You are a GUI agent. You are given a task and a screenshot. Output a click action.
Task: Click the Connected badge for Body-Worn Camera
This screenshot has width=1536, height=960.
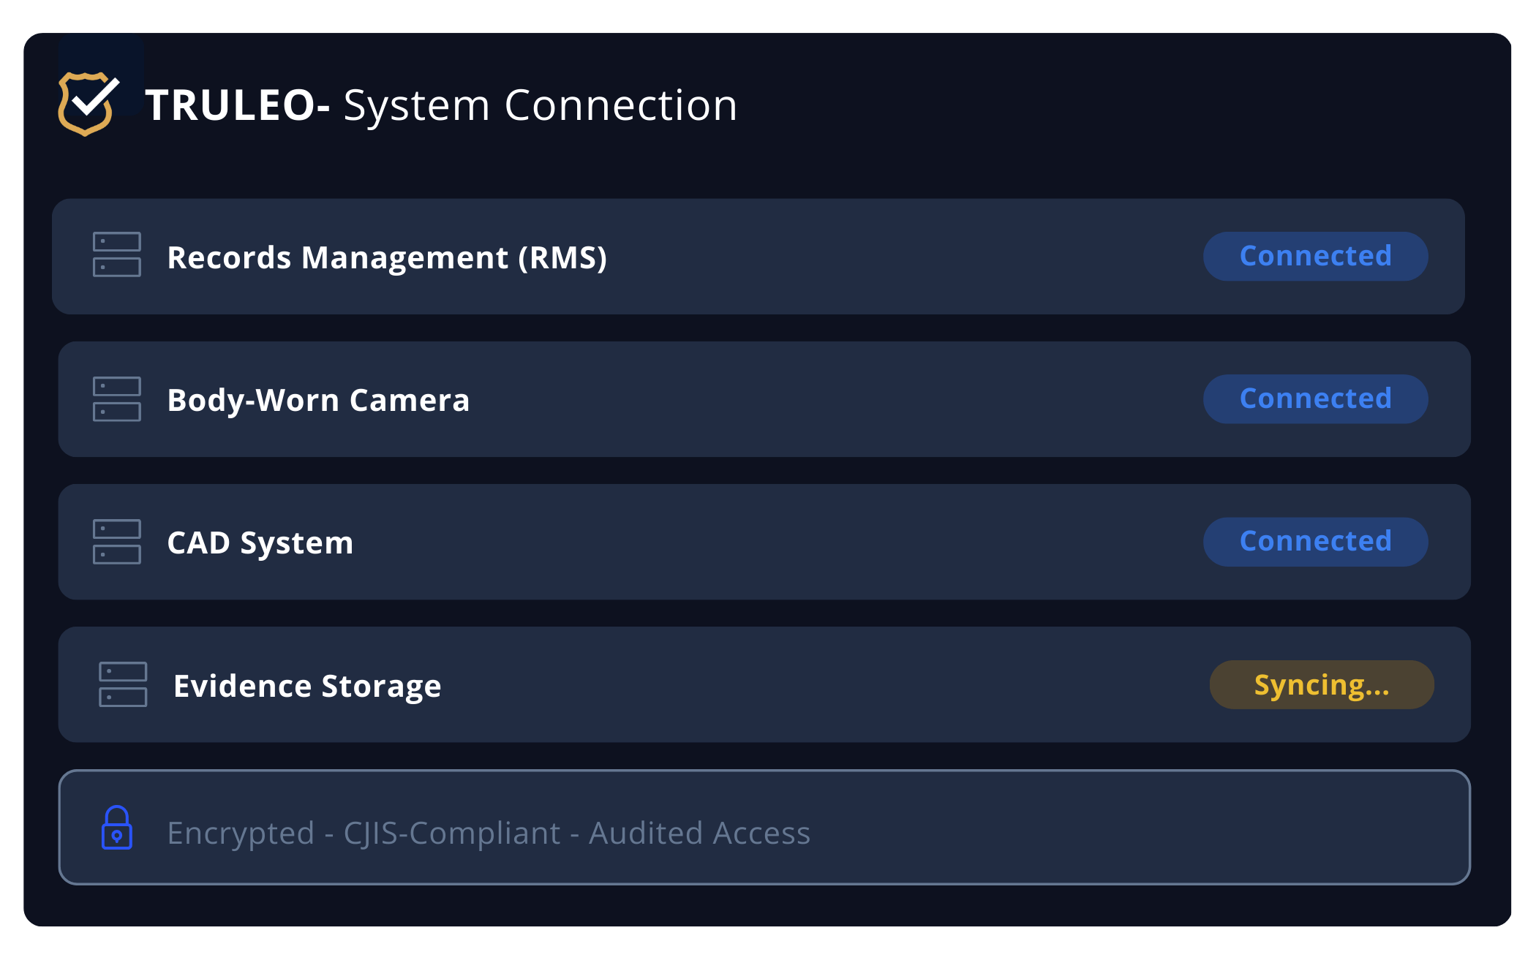(1315, 399)
